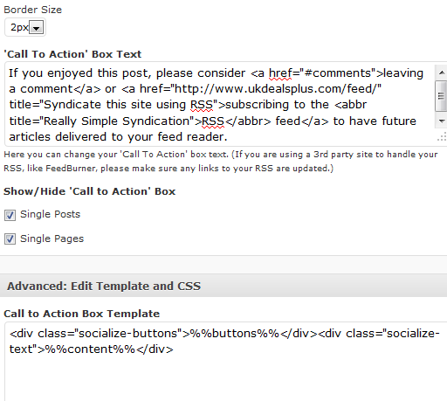This screenshot has height=401, width=447.
Task: Click the misspelled word href in the textarea
Action: (x=280, y=73)
